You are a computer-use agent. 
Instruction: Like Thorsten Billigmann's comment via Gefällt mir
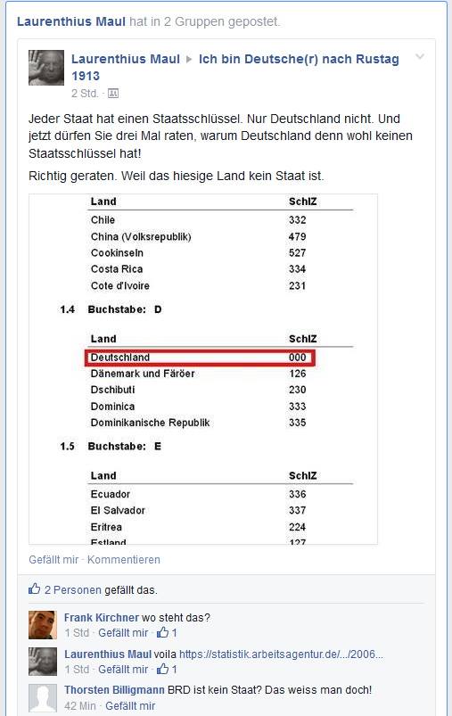click(130, 705)
